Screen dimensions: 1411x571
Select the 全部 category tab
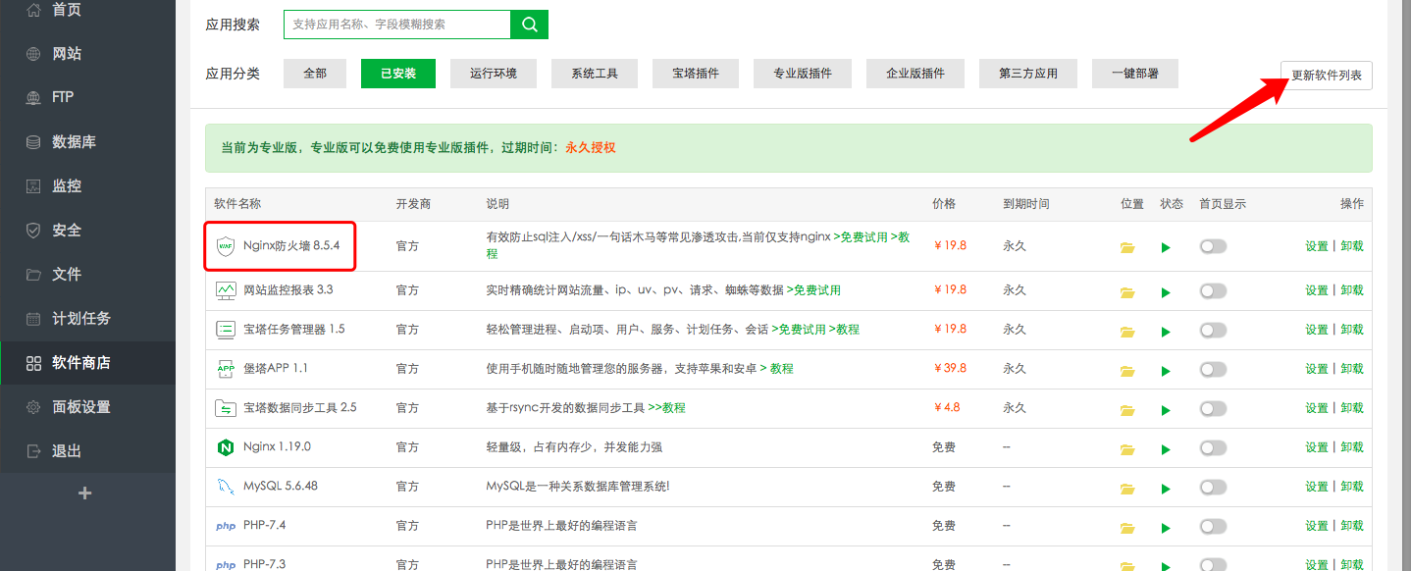[315, 74]
